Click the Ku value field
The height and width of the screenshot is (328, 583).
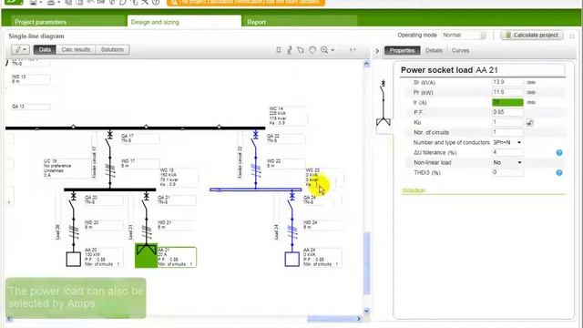[x=507, y=122]
